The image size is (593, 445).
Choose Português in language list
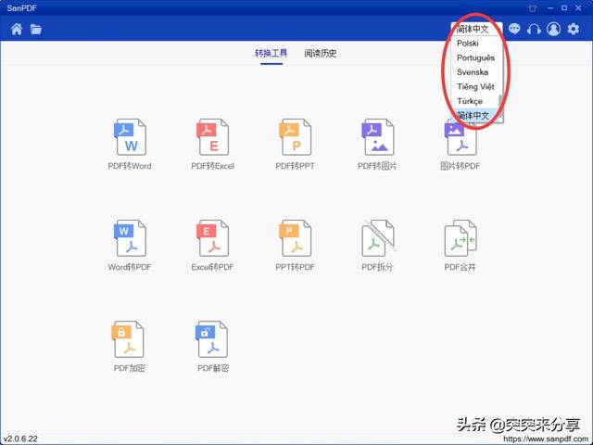(475, 57)
